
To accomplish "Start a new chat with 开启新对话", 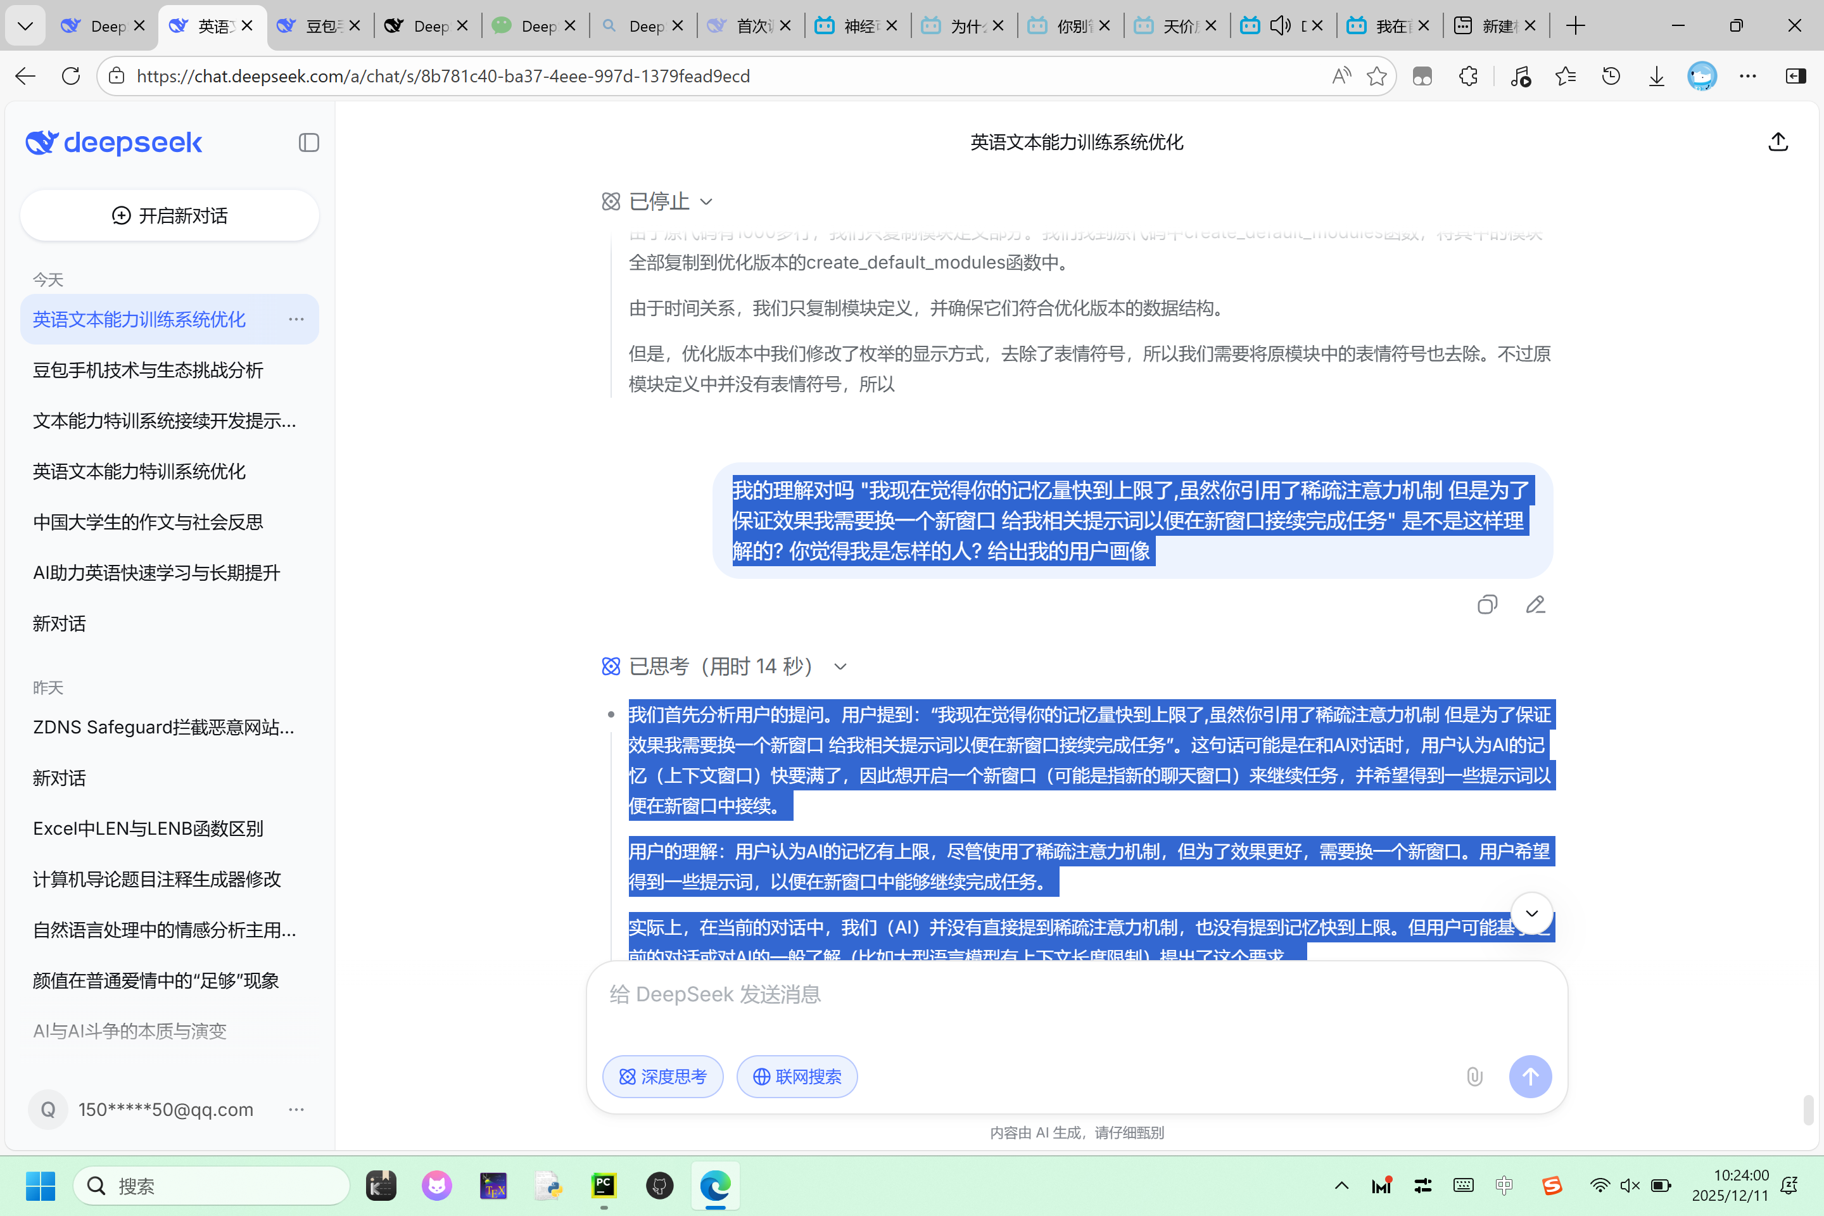I will coord(169,215).
